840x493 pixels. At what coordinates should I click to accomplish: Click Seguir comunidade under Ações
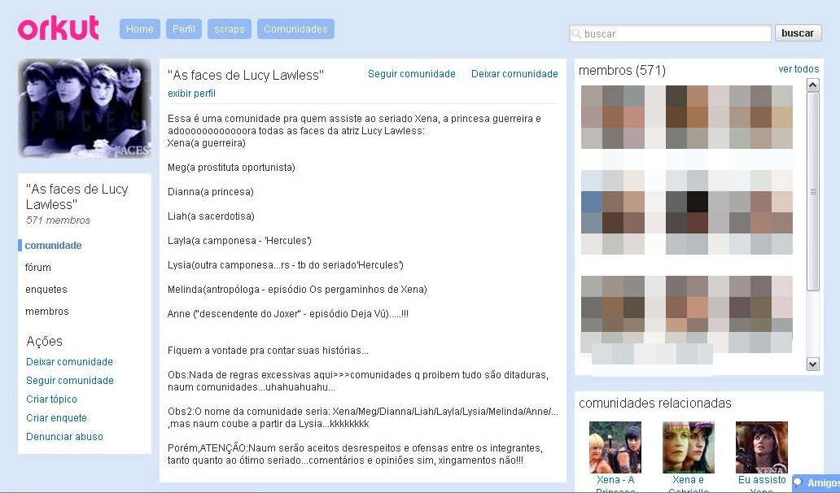[x=70, y=381]
